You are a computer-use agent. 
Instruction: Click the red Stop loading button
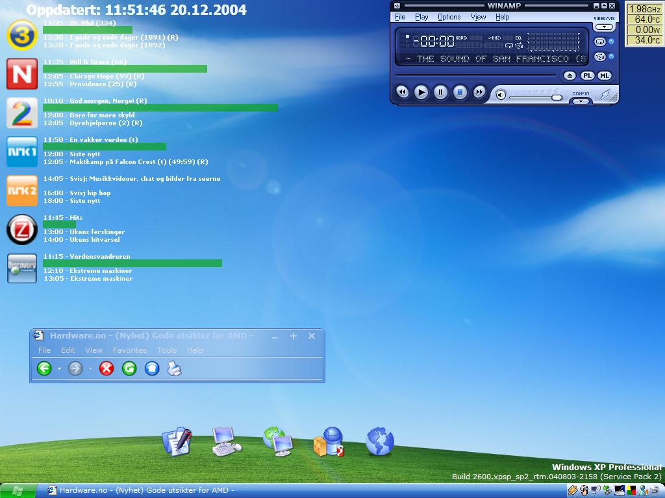[107, 368]
